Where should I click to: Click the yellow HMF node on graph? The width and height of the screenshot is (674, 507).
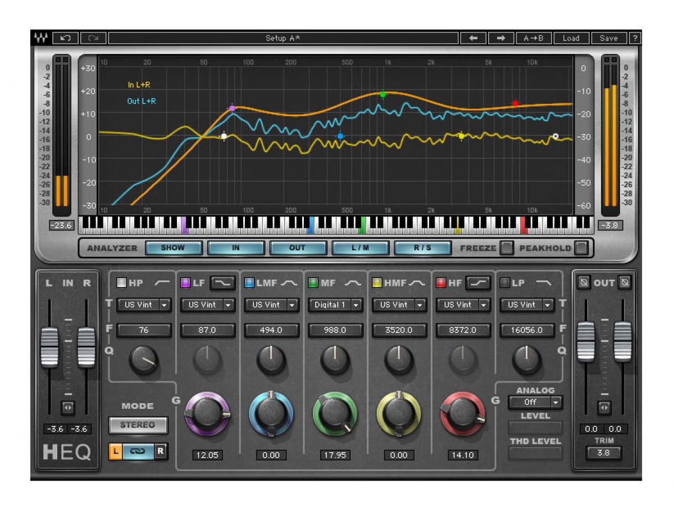pyautogui.click(x=461, y=136)
